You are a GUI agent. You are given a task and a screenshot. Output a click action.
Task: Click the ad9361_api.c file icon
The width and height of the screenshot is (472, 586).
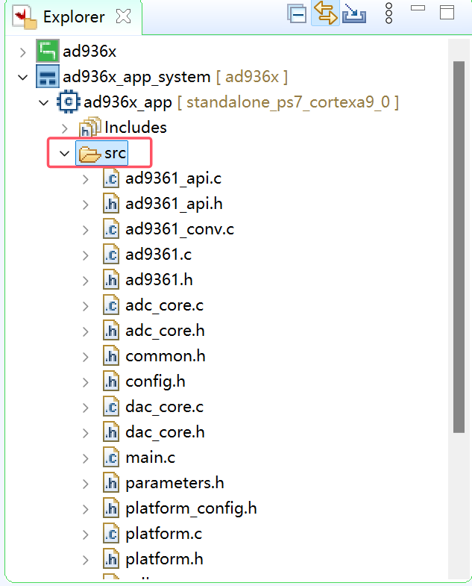(x=111, y=178)
